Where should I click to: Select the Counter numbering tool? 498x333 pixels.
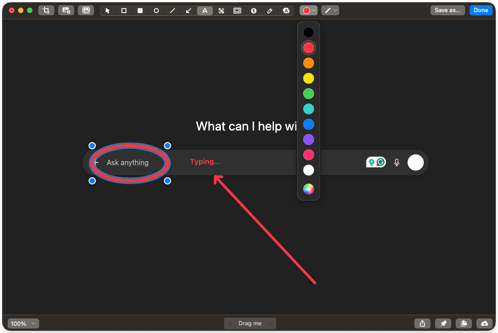(253, 10)
